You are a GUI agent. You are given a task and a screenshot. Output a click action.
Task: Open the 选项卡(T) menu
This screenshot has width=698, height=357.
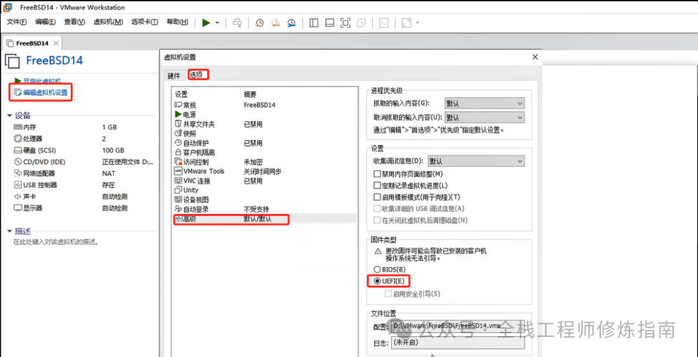tap(145, 22)
